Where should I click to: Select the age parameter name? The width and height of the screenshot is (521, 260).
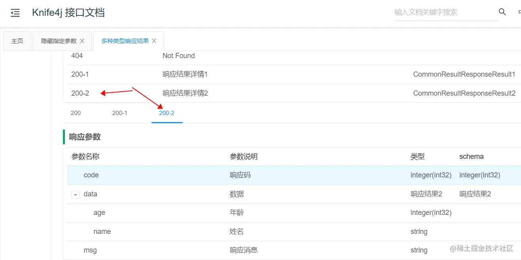pos(99,213)
